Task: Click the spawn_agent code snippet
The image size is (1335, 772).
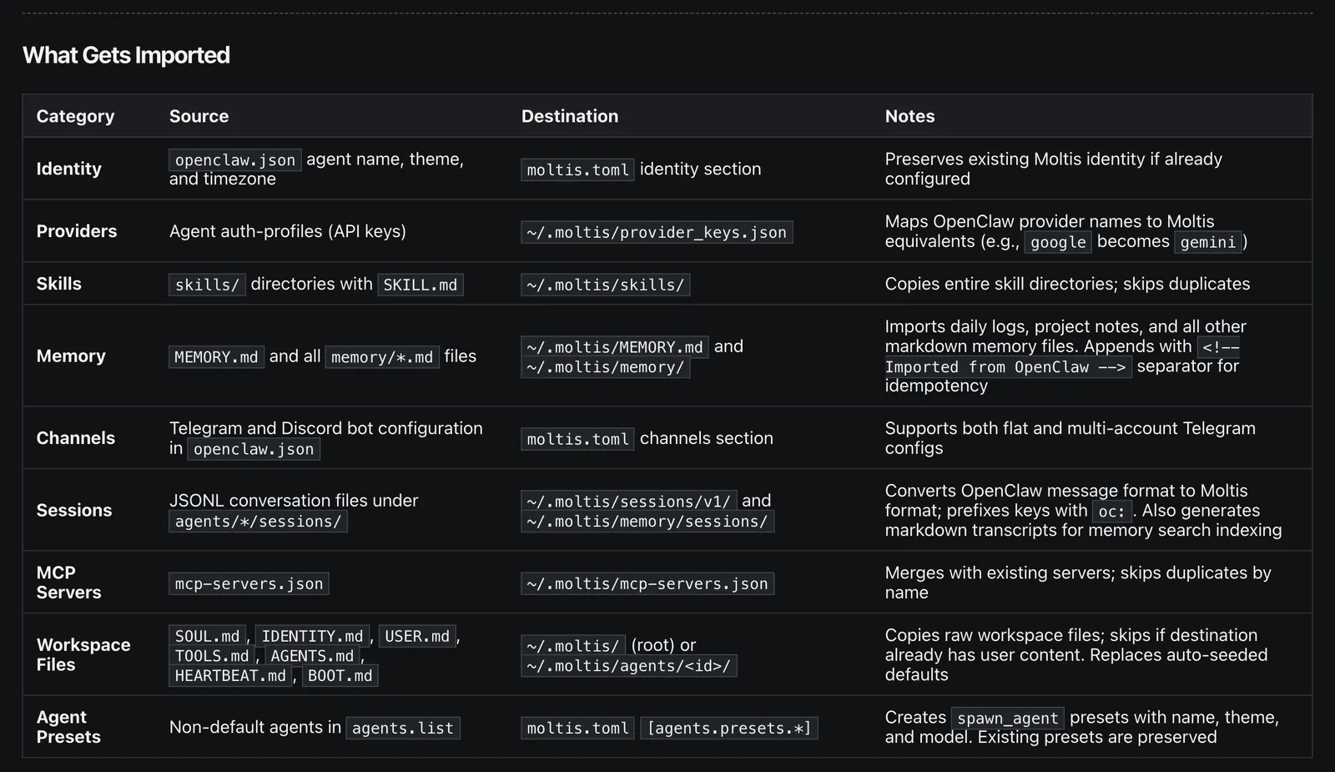Action: 1008,718
